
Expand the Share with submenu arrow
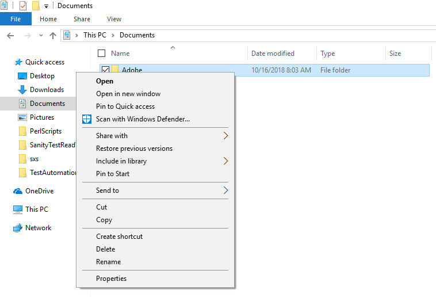(226, 136)
